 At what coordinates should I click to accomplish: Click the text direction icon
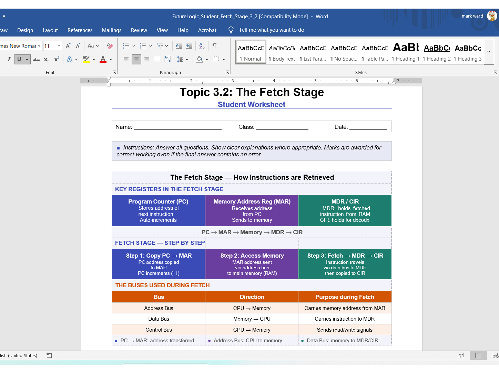point(167,59)
